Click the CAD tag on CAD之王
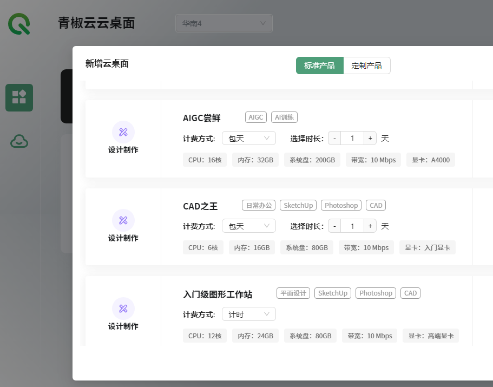Image resolution: width=493 pixels, height=387 pixels. (x=376, y=205)
